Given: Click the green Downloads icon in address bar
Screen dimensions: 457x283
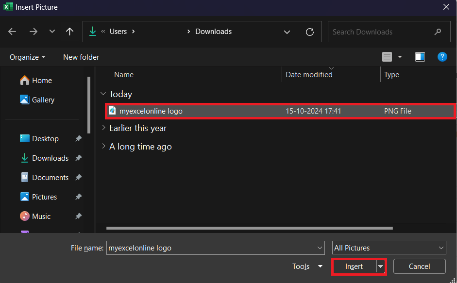Looking at the screenshot, I should point(93,31).
